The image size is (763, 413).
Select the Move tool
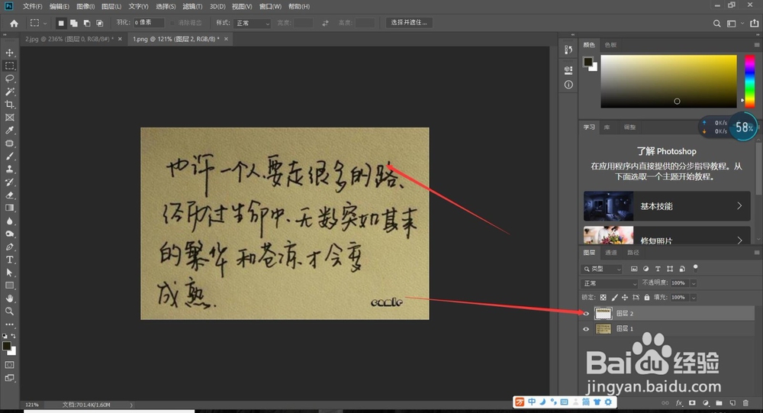click(10, 53)
